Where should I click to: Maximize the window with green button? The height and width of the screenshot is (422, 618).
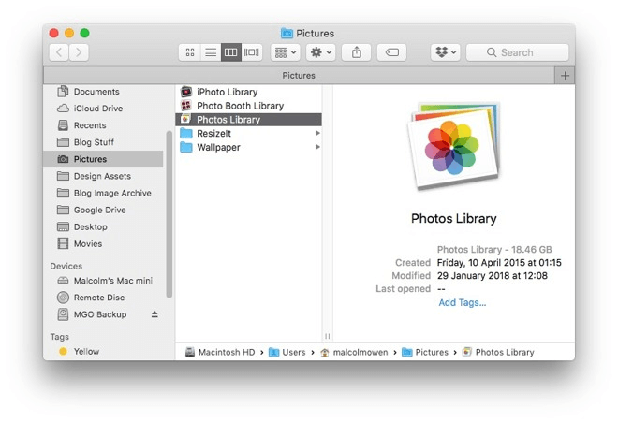pyautogui.click(x=84, y=33)
